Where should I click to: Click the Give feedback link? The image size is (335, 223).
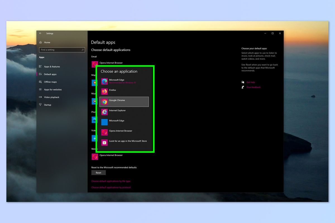[x=253, y=87]
